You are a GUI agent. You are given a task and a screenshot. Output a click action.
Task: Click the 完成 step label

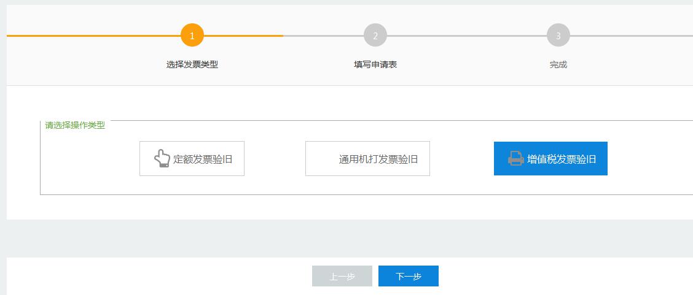click(558, 65)
